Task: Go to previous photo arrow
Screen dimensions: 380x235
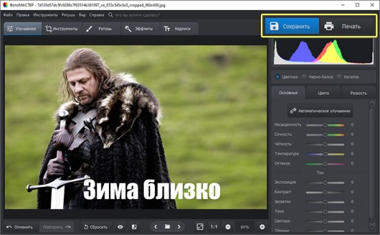Action: click(x=156, y=227)
